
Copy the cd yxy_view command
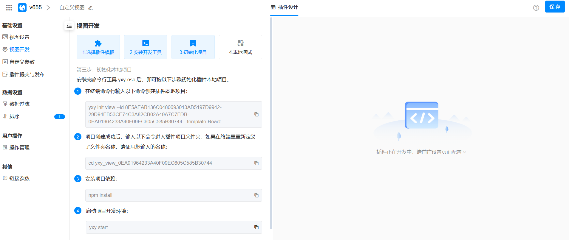(256, 163)
